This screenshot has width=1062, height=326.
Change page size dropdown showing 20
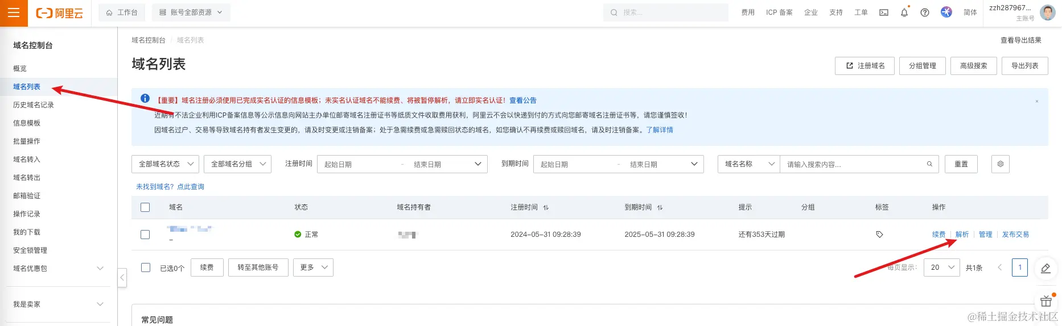[942, 268]
